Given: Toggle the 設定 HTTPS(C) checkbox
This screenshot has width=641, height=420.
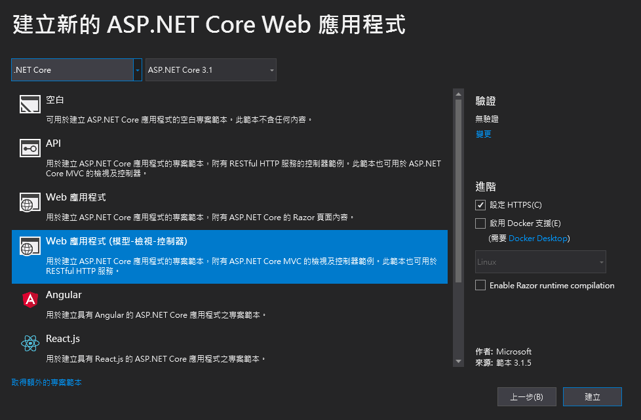Looking at the screenshot, I should pos(480,205).
